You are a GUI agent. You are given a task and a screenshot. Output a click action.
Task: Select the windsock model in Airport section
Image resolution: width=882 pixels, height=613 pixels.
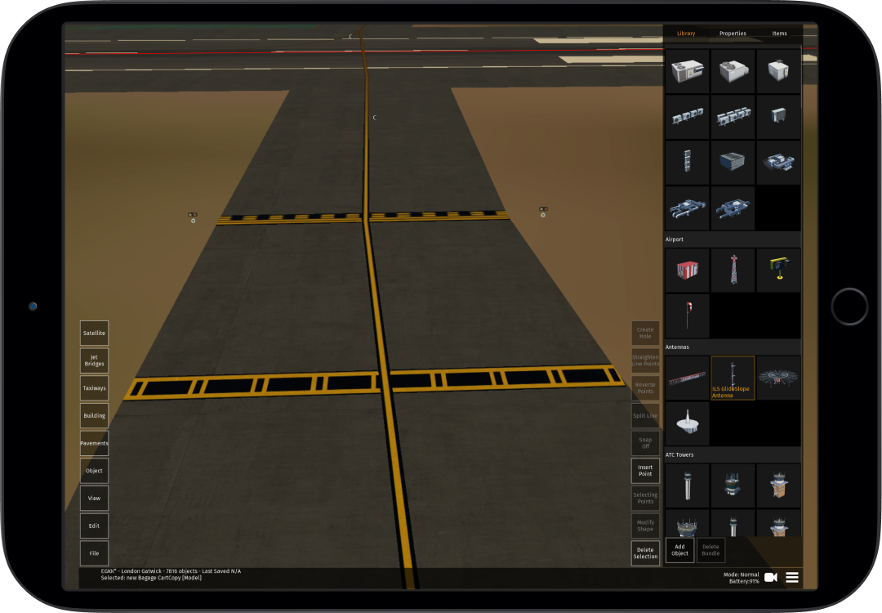click(x=687, y=315)
